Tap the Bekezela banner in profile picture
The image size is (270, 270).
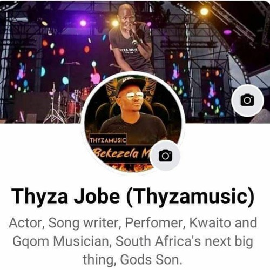pos(123,153)
